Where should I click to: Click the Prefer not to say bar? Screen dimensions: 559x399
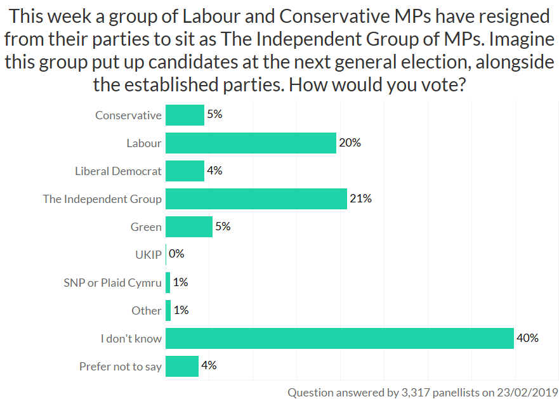(x=182, y=366)
